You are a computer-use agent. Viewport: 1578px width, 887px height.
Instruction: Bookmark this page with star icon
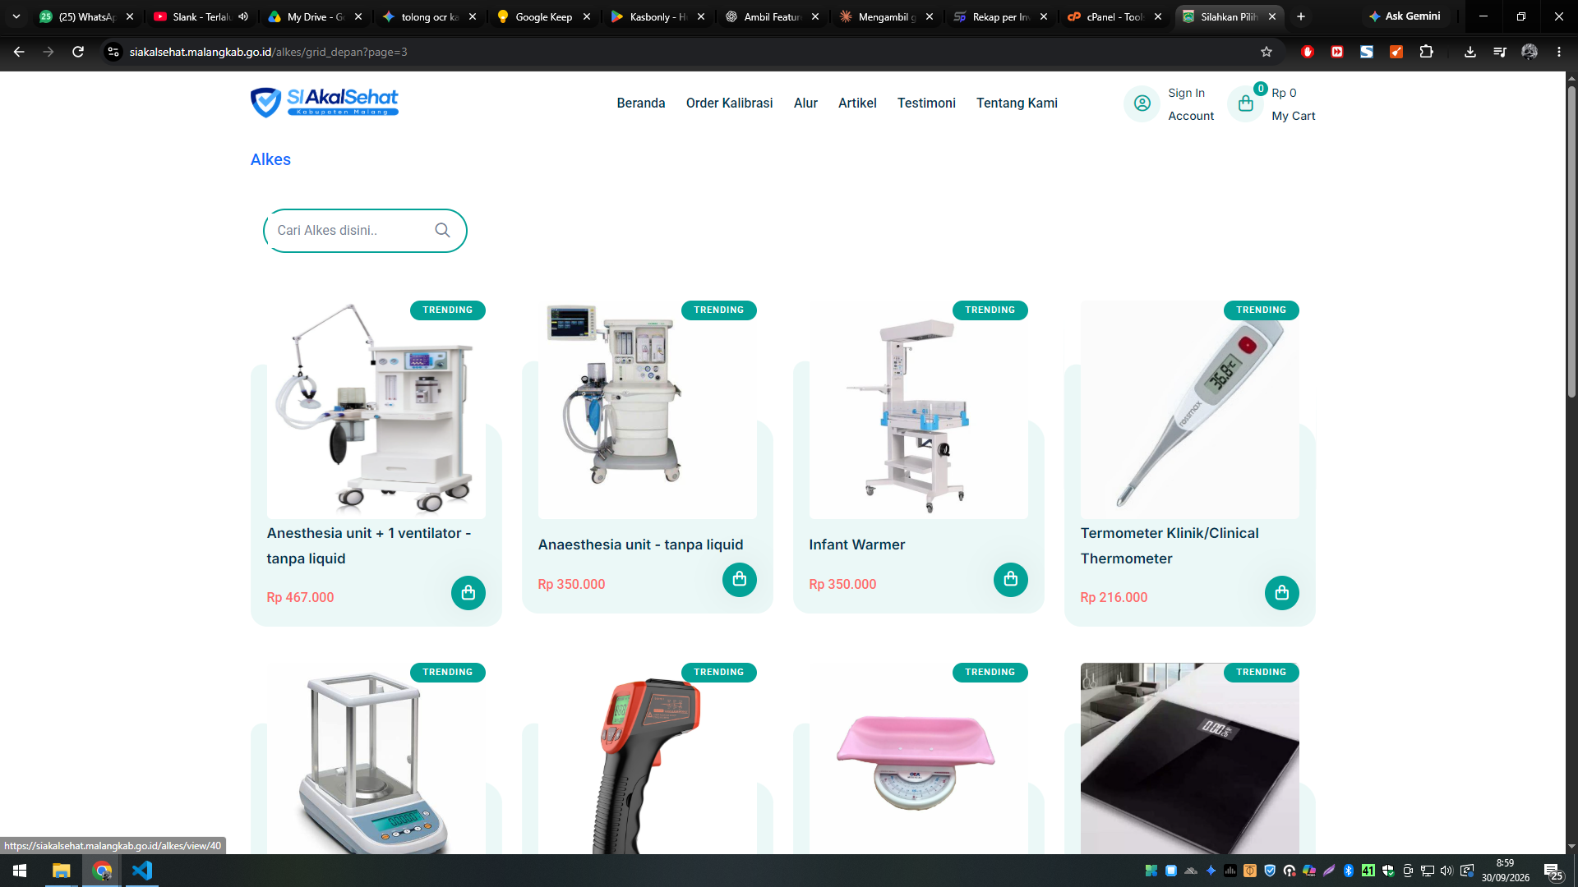1267,52
